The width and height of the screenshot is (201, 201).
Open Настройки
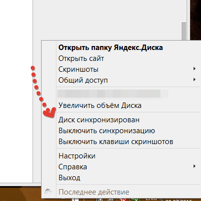click(77, 156)
